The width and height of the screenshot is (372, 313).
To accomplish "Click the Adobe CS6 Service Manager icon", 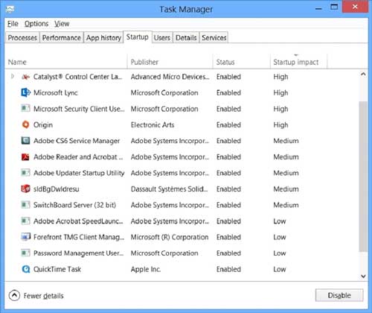I will 25,141.
